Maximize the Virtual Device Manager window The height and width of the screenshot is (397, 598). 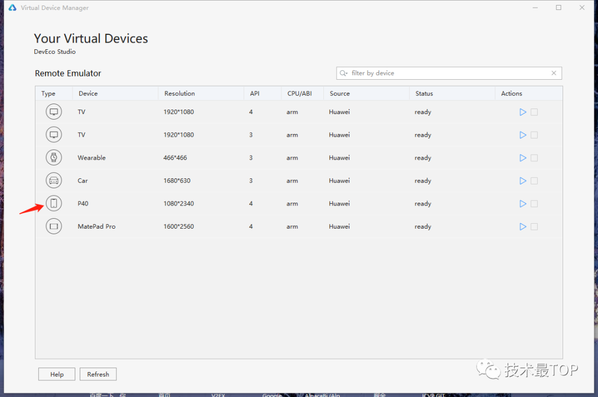[558, 8]
